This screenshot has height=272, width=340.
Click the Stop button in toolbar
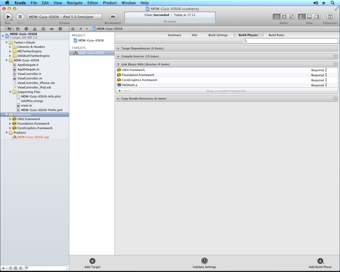pos(20,17)
